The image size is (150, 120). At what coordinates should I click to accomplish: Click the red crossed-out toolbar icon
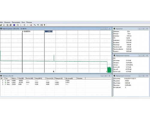(x=31, y=25)
